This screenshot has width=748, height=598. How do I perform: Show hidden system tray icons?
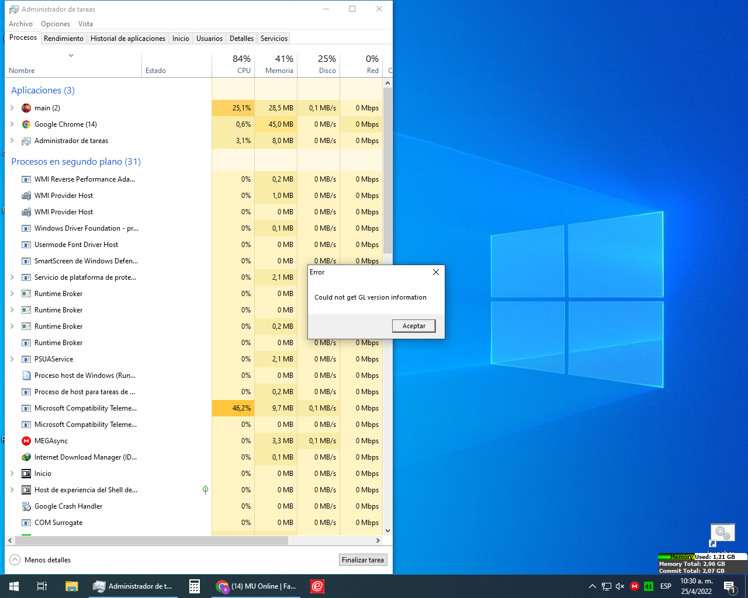coord(592,586)
